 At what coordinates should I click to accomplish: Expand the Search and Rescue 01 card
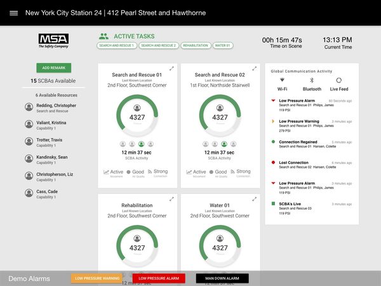click(171, 69)
